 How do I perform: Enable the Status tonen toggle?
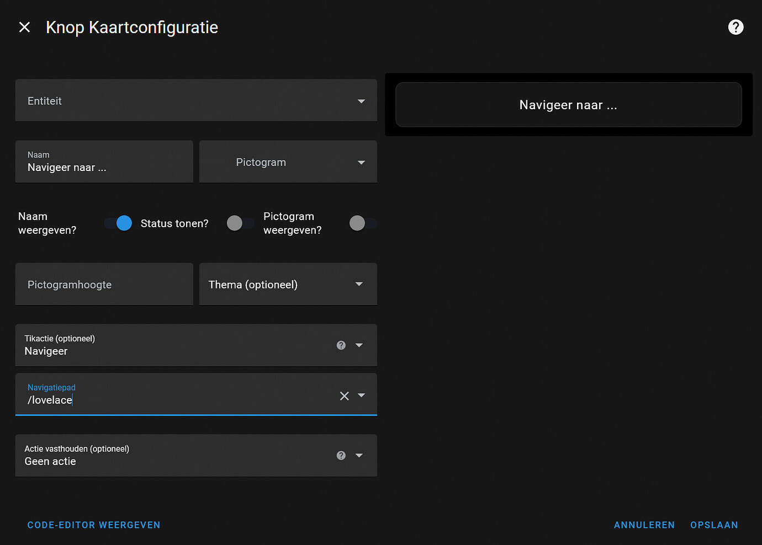pyautogui.click(x=236, y=223)
